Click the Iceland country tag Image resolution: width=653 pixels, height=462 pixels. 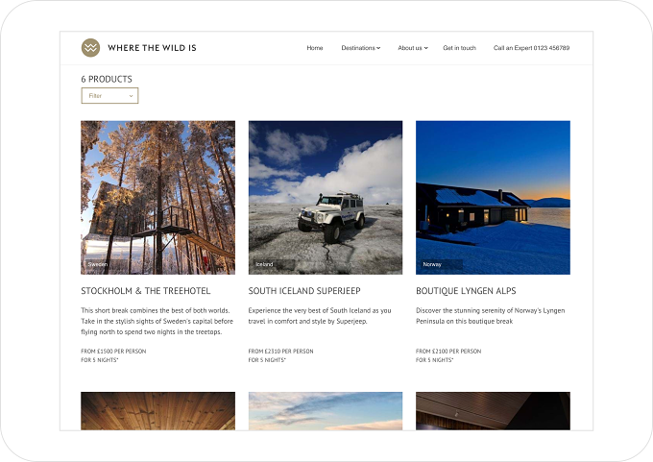point(264,264)
